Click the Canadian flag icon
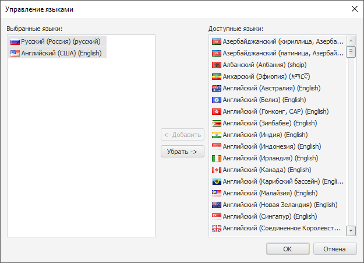 click(216, 170)
